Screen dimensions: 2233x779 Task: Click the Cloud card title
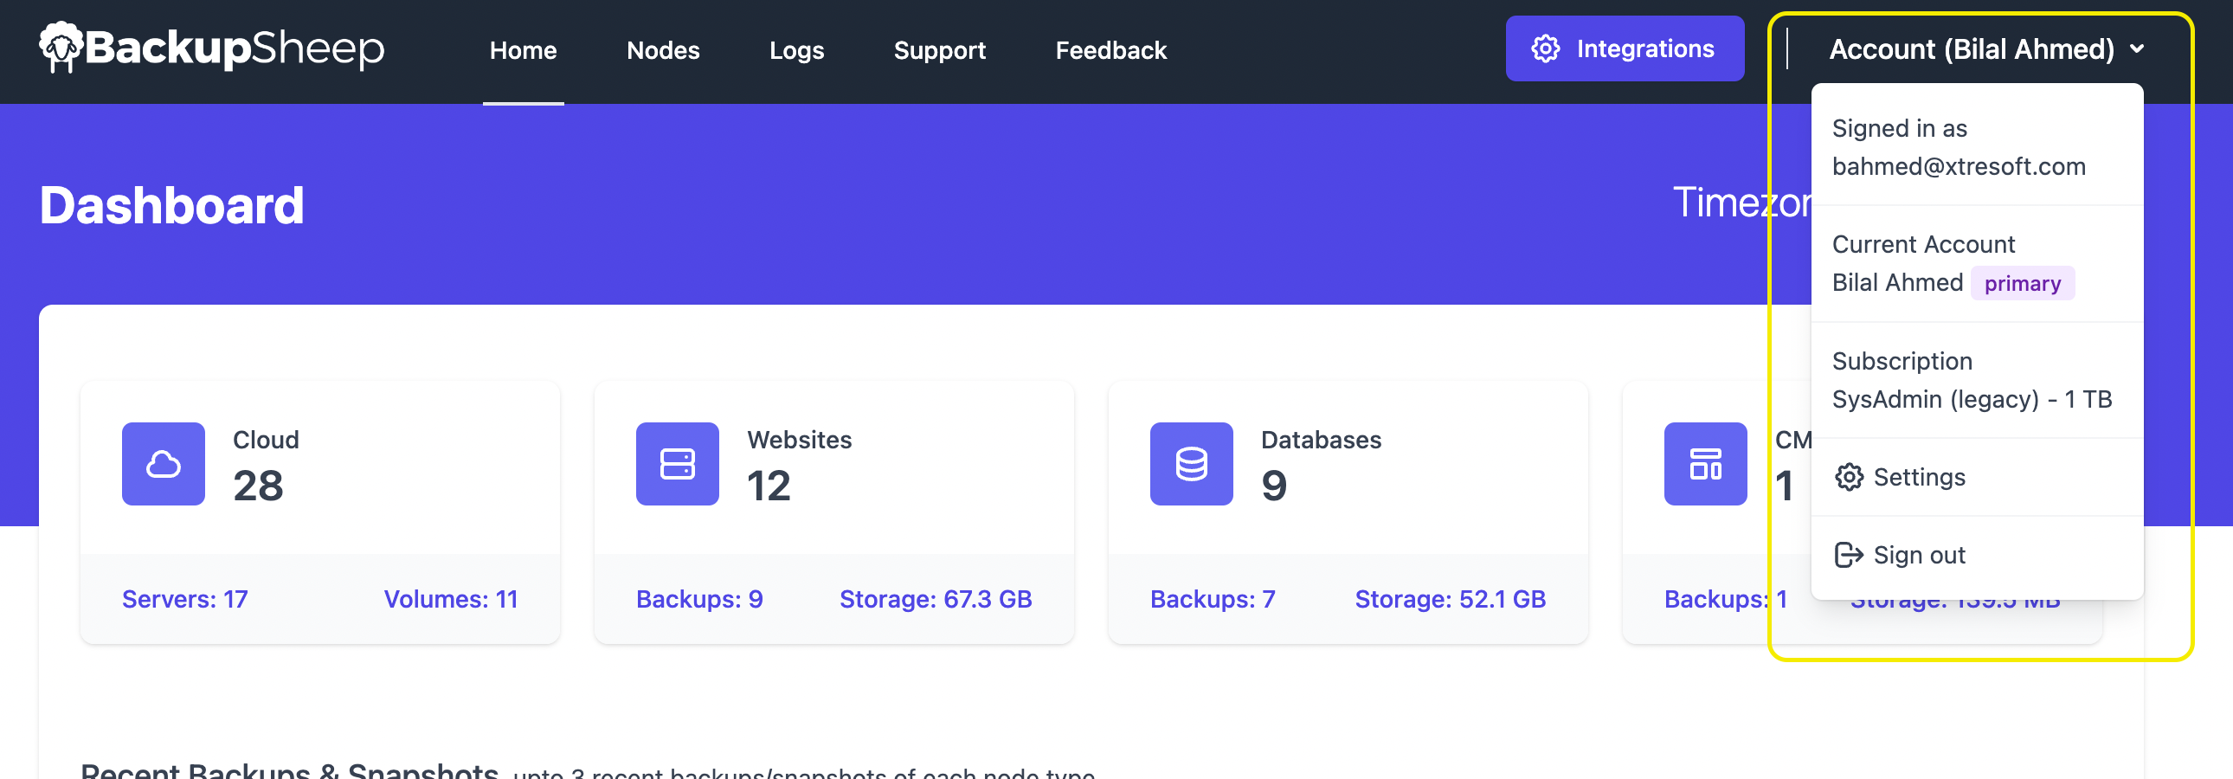(x=265, y=441)
